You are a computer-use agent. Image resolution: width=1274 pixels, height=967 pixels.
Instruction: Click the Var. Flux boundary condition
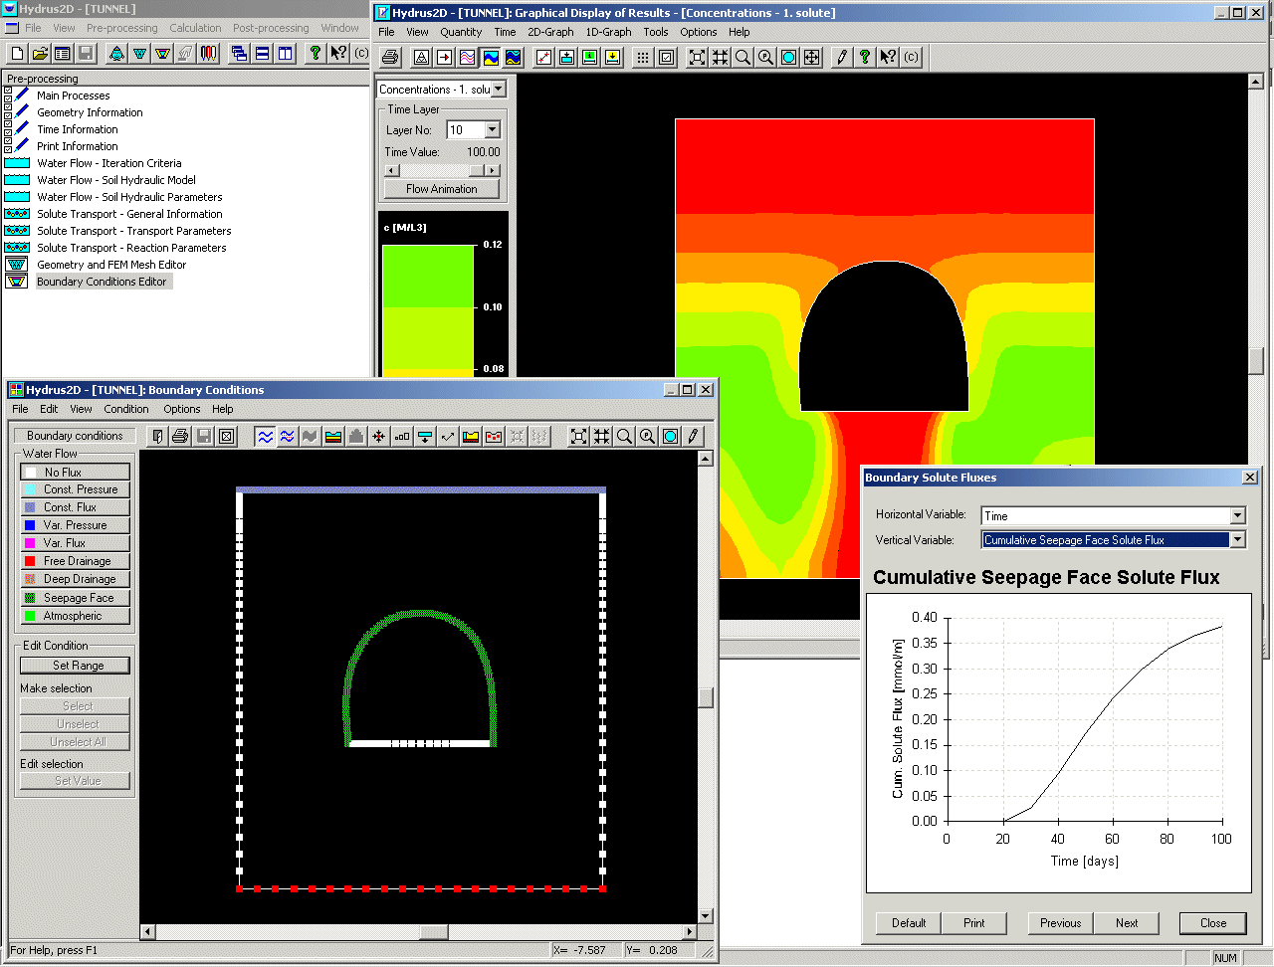pos(75,543)
